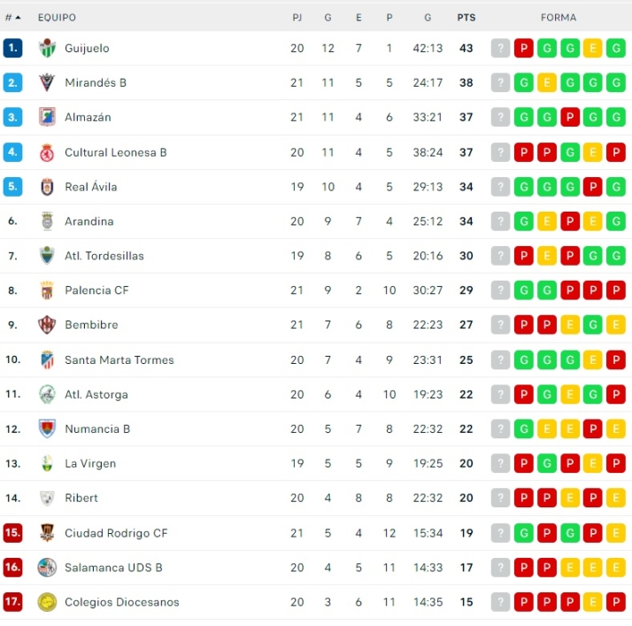The width and height of the screenshot is (632, 626).
Task: Sort standings by PJ column header
Action: (x=297, y=18)
